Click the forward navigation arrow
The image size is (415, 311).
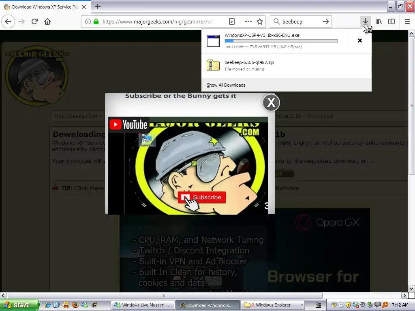coord(22,21)
